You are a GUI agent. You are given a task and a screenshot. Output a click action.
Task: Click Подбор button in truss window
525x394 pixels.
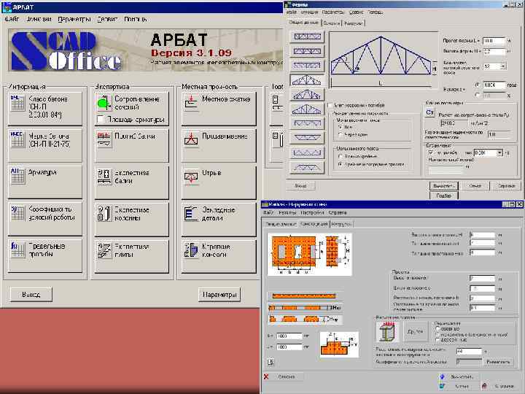point(443,196)
